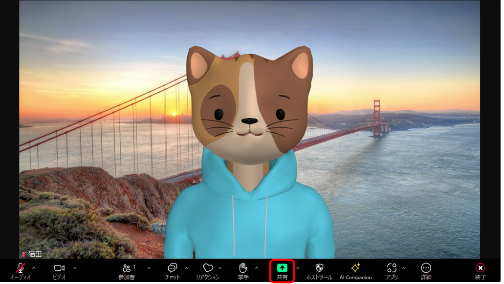504x284 pixels.
Task: Expand the chevron beside 挙手
Action: click(257, 267)
